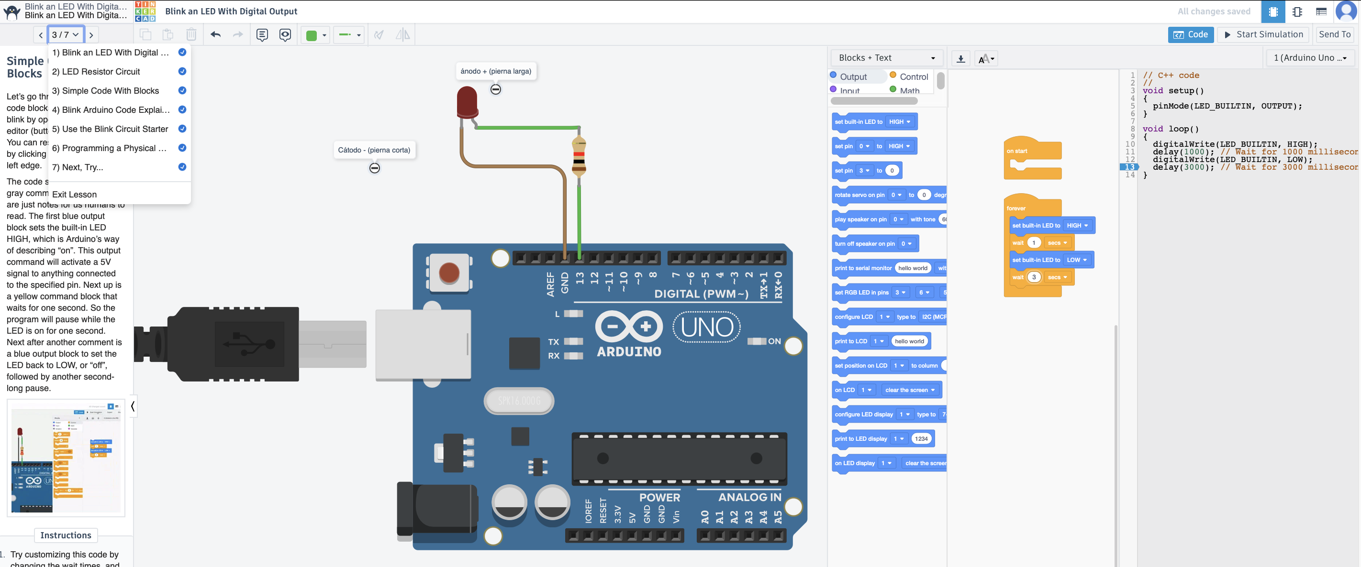The height and width of the screenshot is (567, 1361).
Task: Click the download code icon
Action: [960, 59]
